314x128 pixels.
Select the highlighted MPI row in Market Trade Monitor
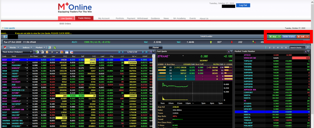[x=273, y=112]
